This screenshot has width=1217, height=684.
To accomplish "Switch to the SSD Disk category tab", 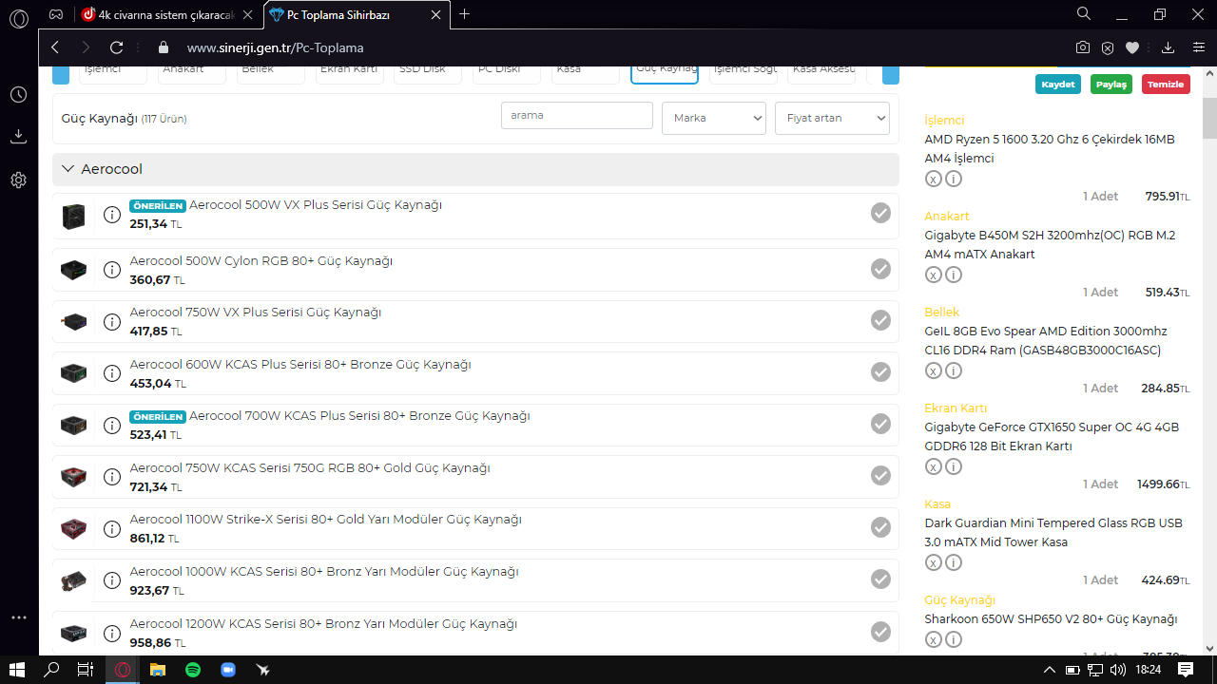I will tap(428, 75).
